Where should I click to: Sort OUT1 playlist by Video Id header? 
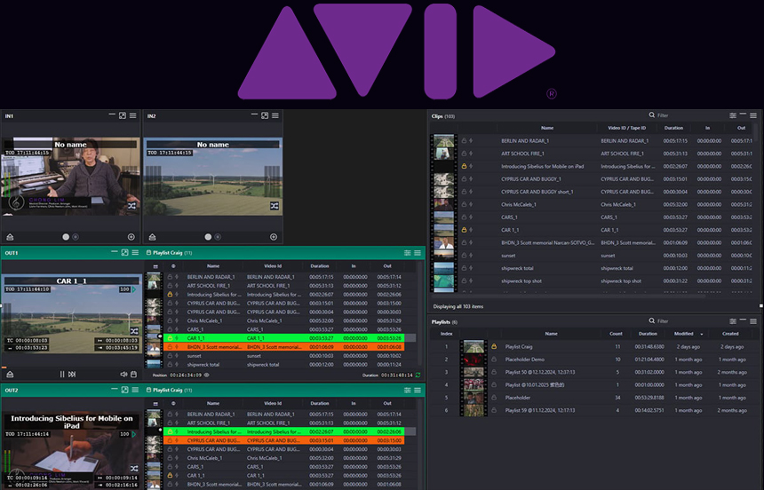tap(273, 266)
